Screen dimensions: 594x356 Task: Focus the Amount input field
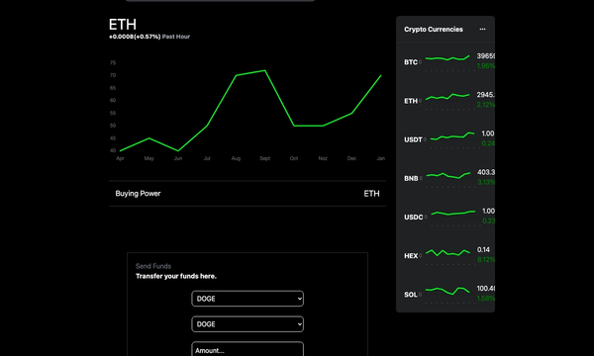point(247,349)
